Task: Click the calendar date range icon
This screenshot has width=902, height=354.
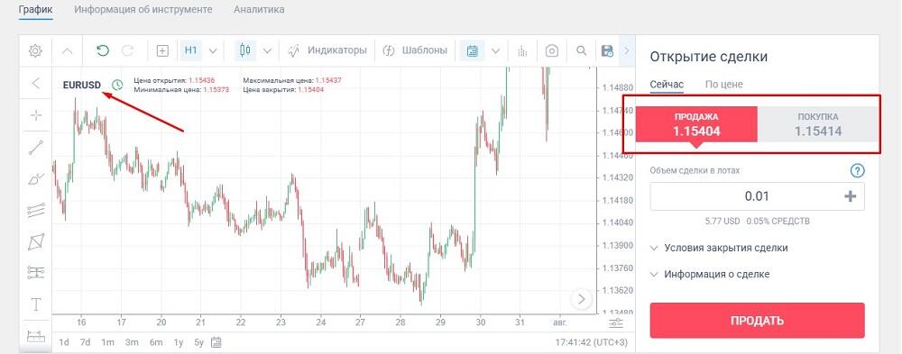Action: click(473, 50)
